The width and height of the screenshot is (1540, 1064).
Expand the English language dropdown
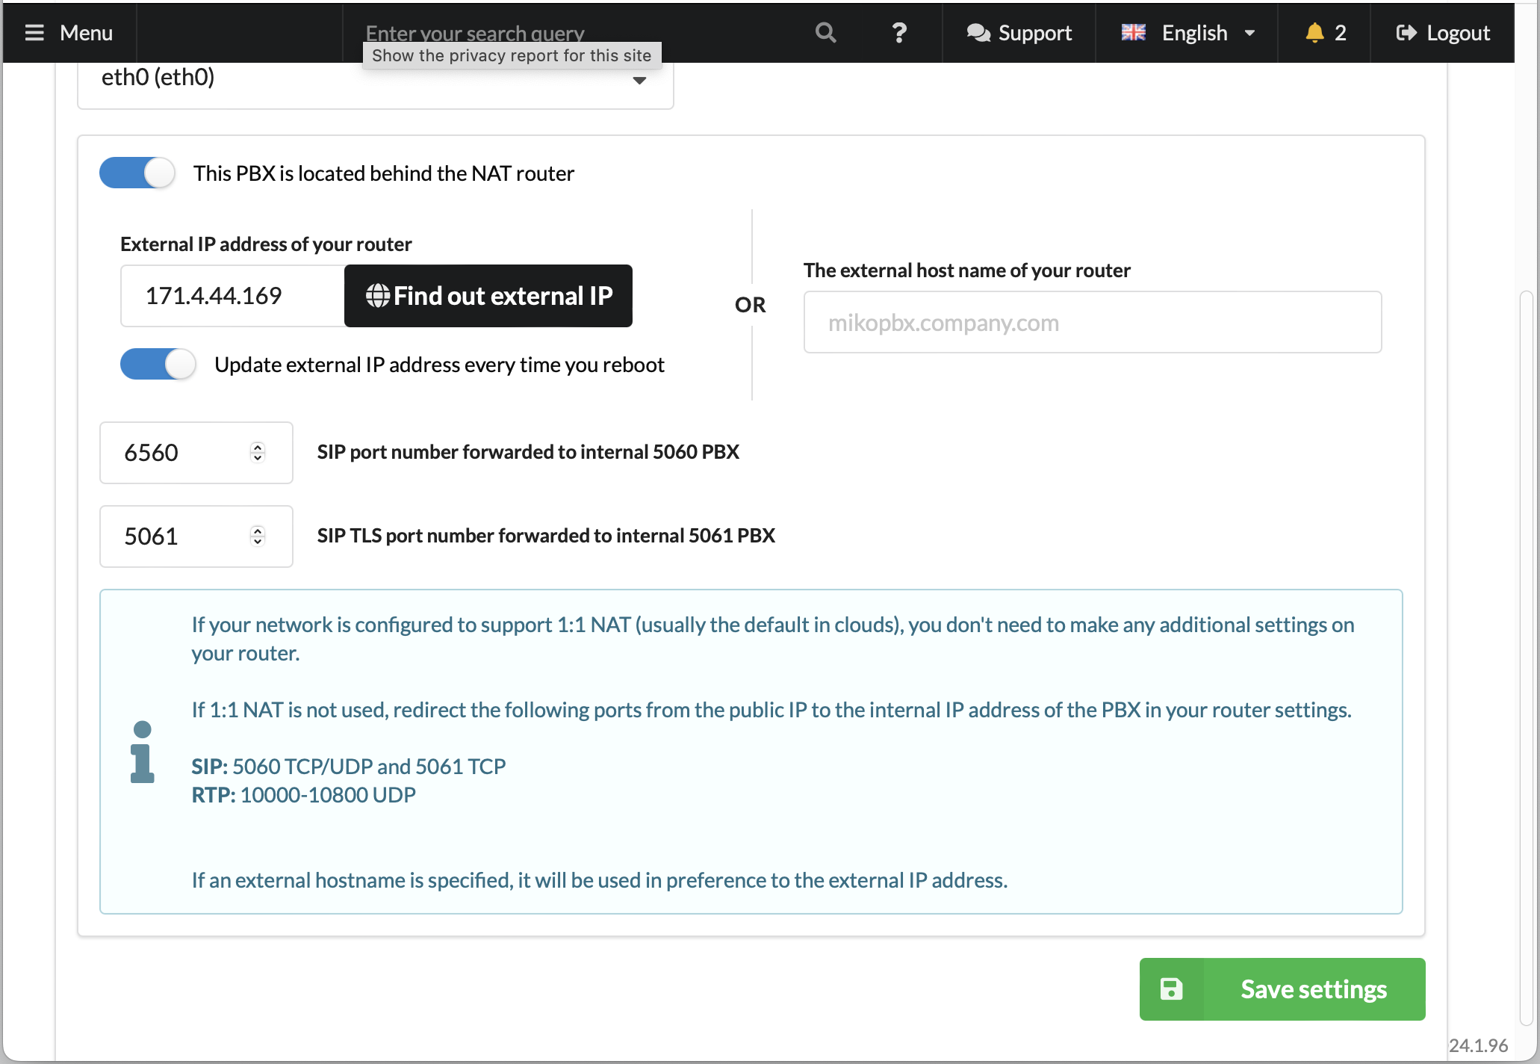coord(1187,33)
